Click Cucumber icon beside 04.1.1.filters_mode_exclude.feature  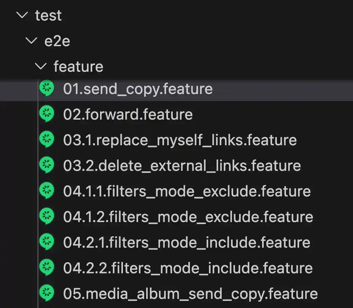[47, 191]
